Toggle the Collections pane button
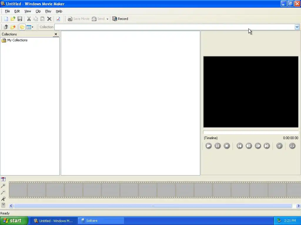Image resolution: width=301 pixels, height=225 pixels. [x=22, y=27]
